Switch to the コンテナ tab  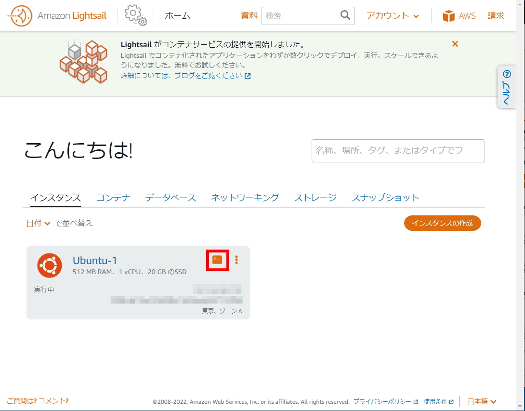[113, 198]
